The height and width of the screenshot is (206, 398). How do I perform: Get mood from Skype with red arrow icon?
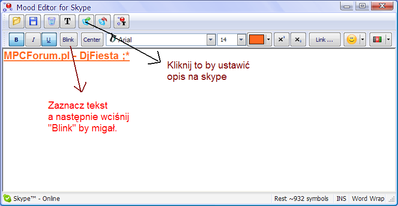[x=103, y=21]
